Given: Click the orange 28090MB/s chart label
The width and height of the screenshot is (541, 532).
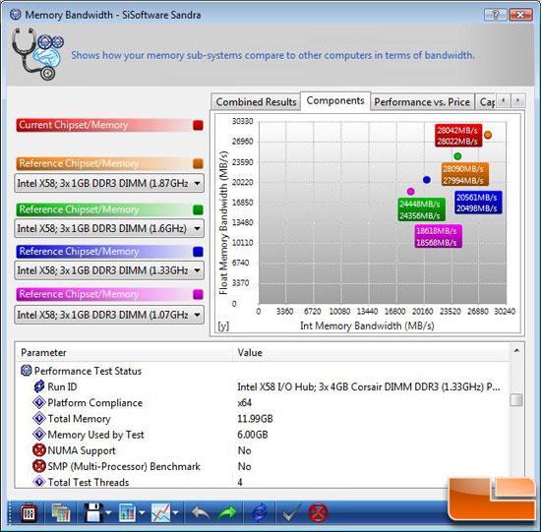Looking at the screenshot, I should click(x=464, y=174).
